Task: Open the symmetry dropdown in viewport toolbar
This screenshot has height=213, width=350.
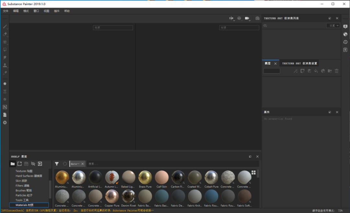Action: click(x=232, y=18)
